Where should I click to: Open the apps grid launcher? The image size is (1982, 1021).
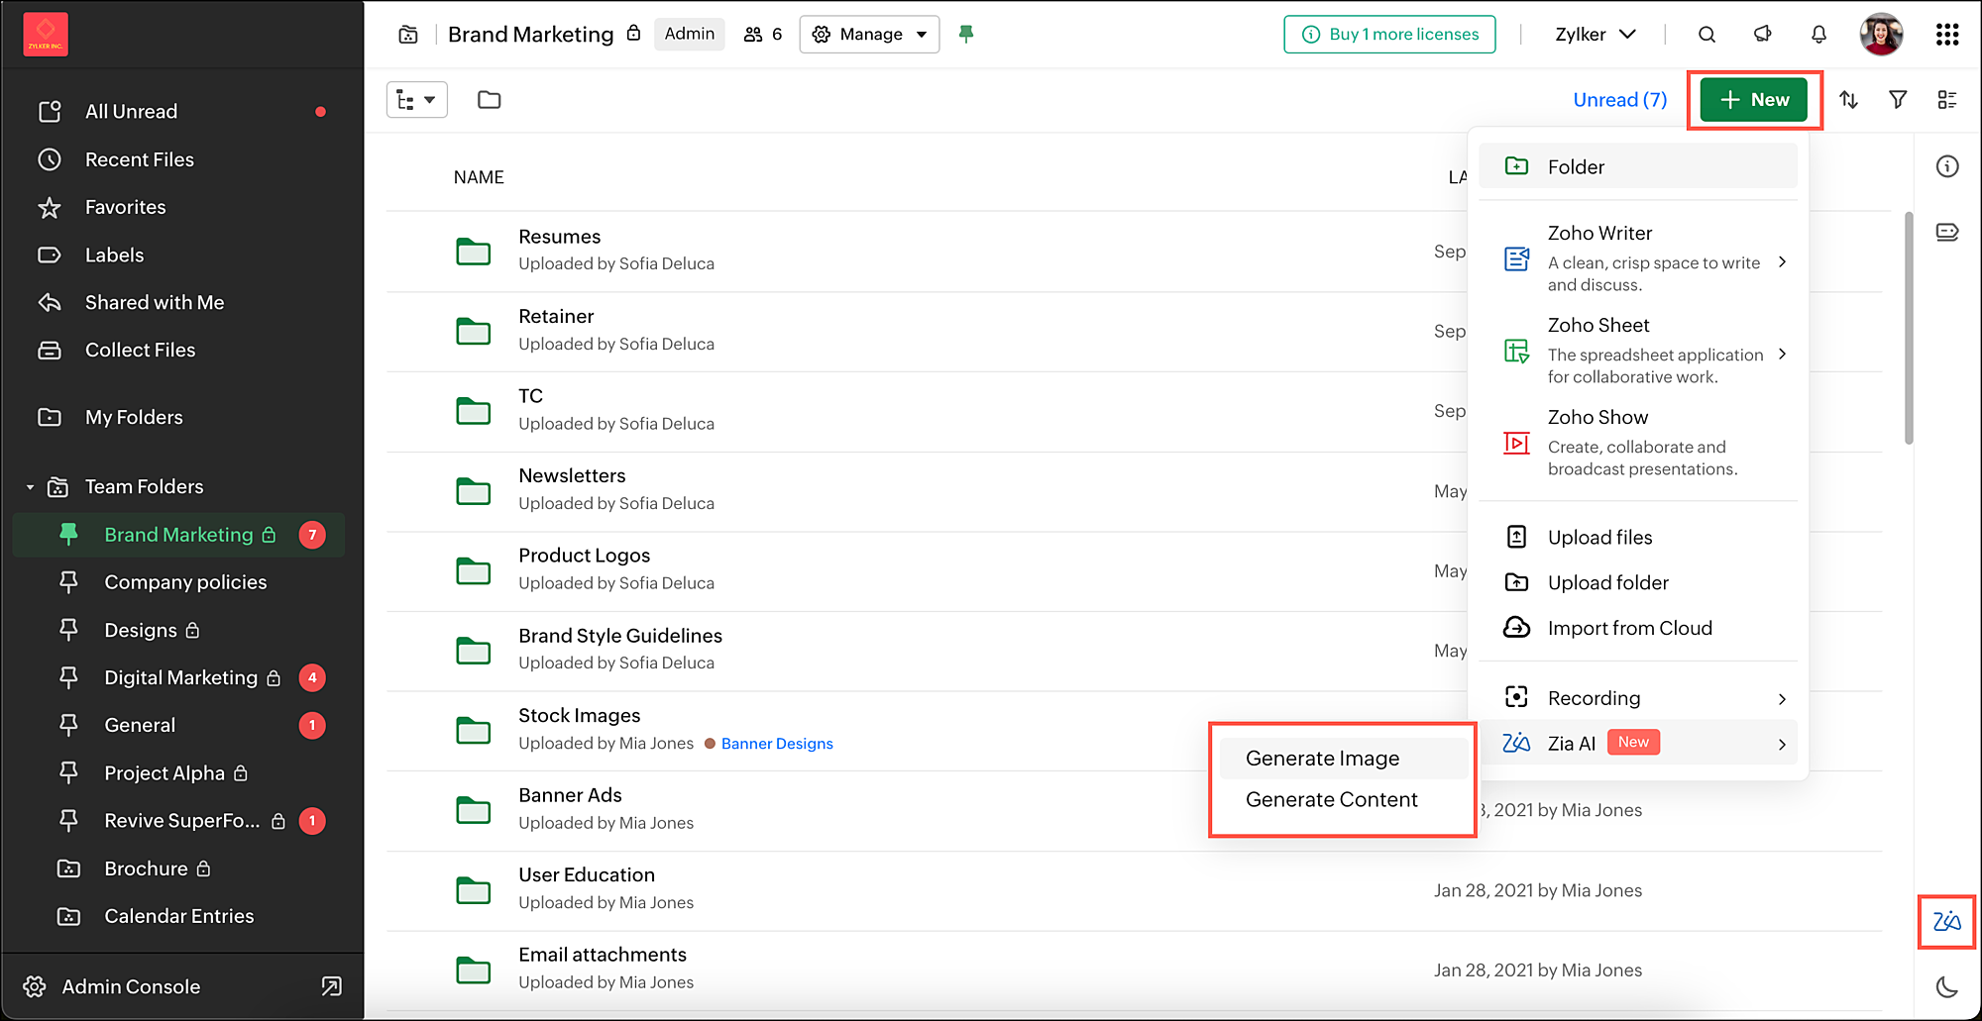coord(1946,35)
